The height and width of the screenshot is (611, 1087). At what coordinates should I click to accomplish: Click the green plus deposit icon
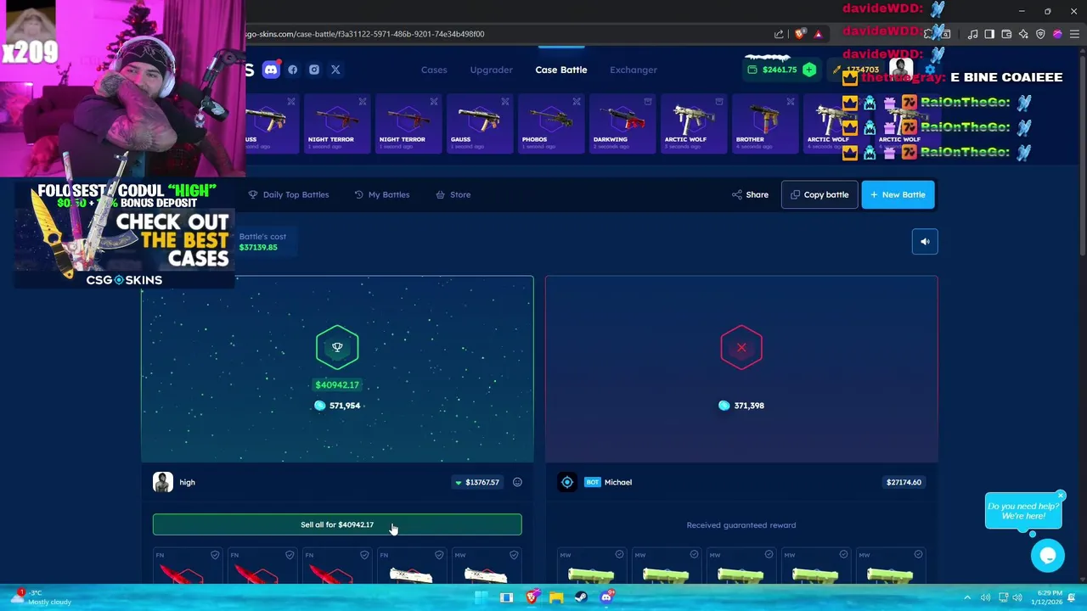point(809,70)
